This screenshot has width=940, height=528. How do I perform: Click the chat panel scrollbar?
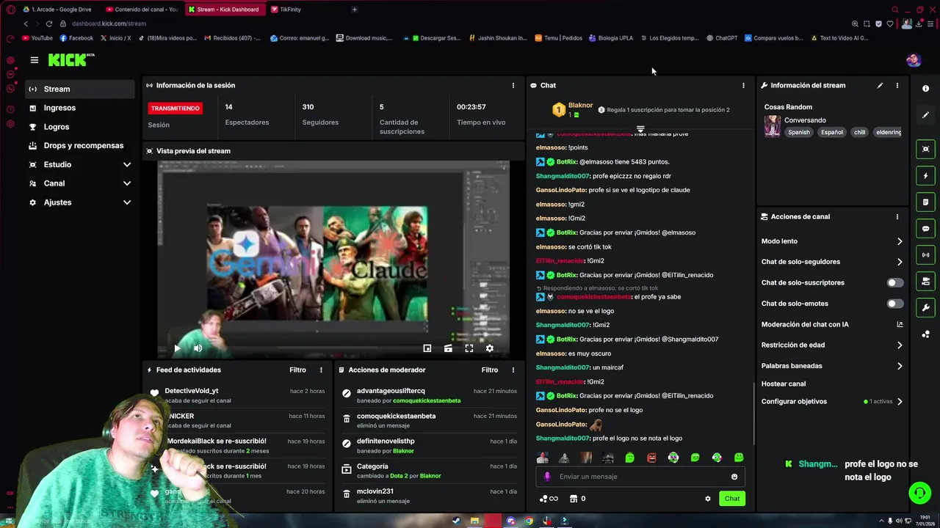pos(753,413)
